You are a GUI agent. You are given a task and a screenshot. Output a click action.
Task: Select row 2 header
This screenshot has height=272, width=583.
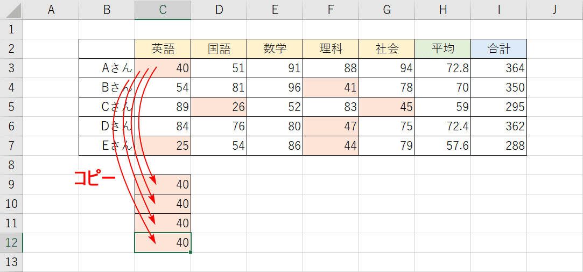click(x=11, y=48)
